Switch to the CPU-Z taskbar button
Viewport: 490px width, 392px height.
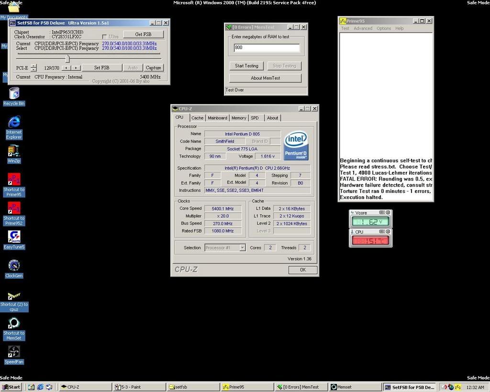(85, 387)
